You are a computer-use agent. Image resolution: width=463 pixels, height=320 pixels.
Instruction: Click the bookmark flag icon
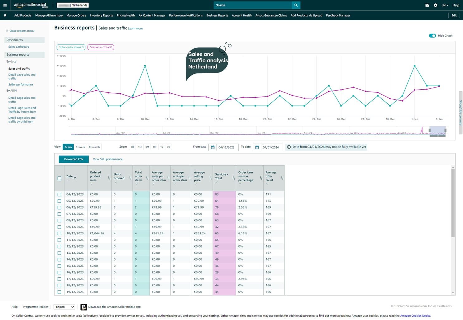coord(5,15)
